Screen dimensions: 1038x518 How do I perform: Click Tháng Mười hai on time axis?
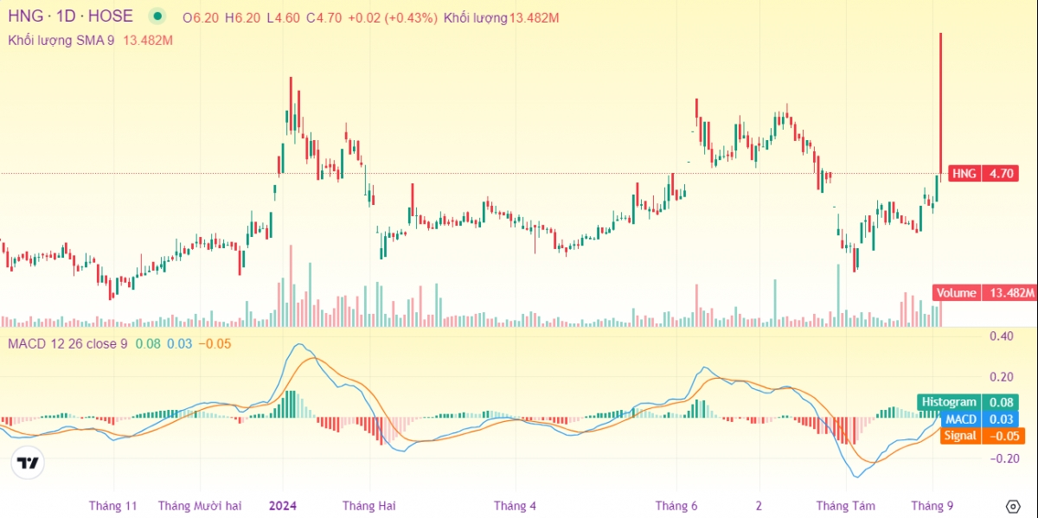coord(200,506)
